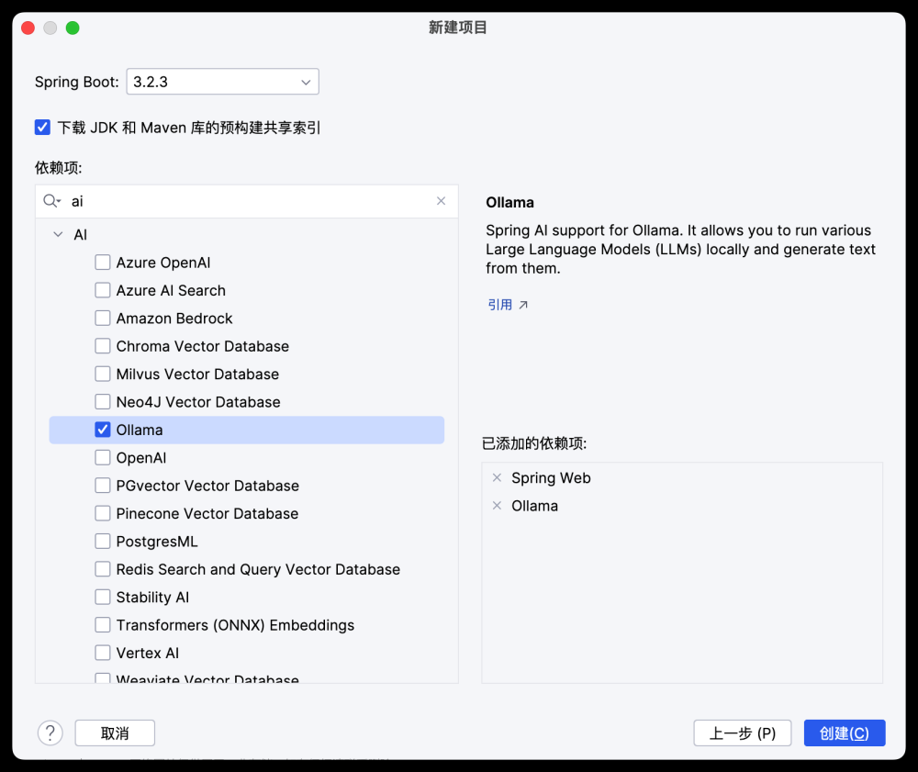The height and width of the screenshot is (772, 918).
Task: Open the Spring Boot version dropdown
Action: [222, 82]
